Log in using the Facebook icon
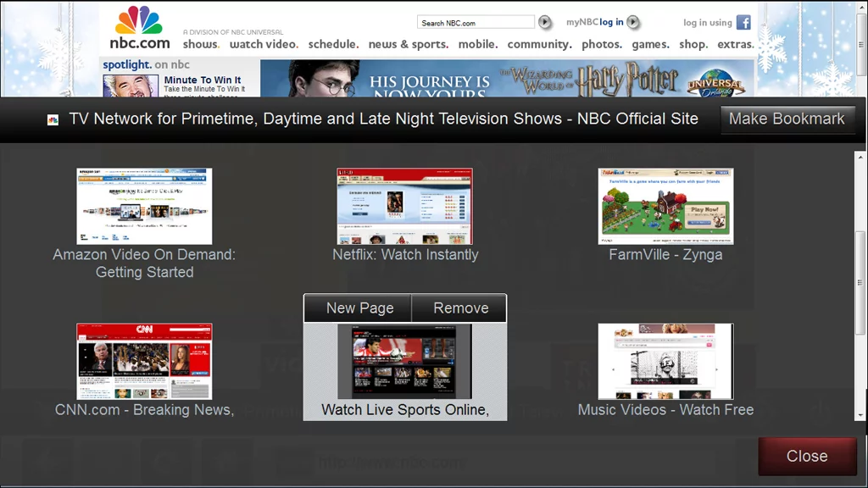The width and height of the screenshot is (868, 488). coord(743,22)
